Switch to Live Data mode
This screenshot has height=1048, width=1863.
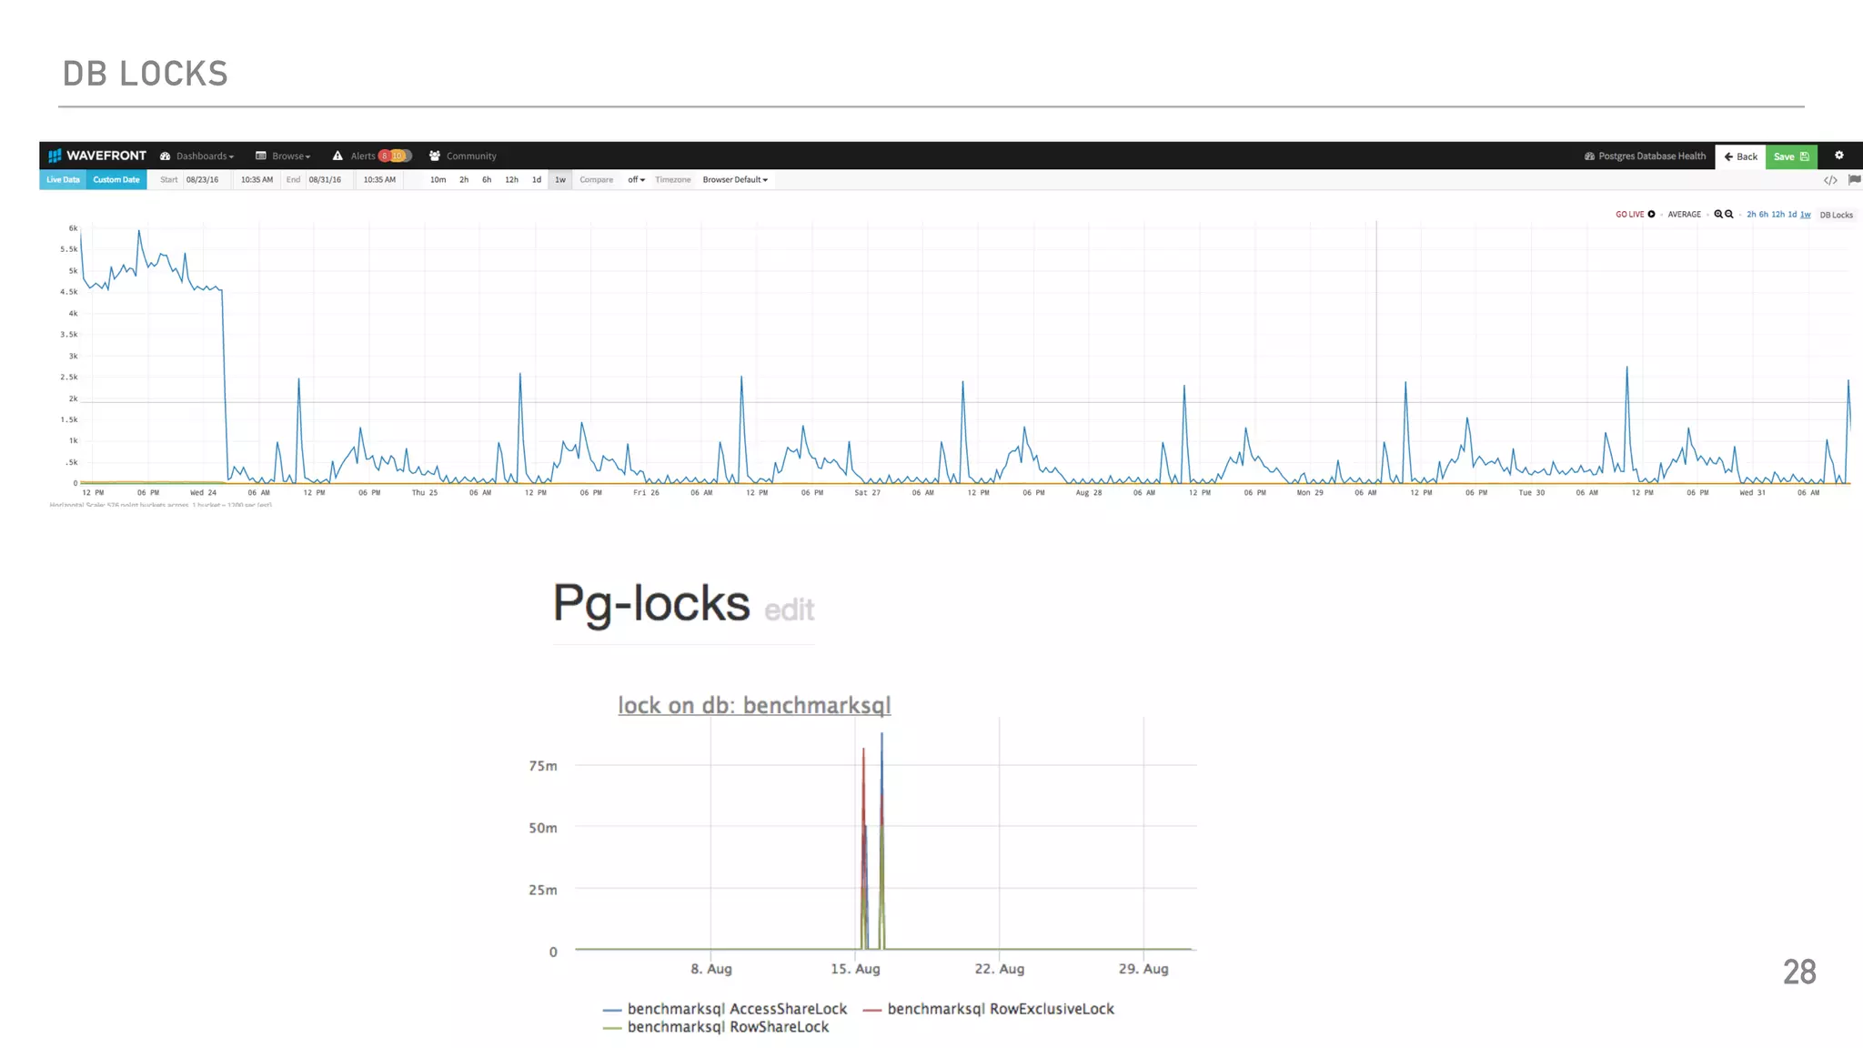click(63, 180)
